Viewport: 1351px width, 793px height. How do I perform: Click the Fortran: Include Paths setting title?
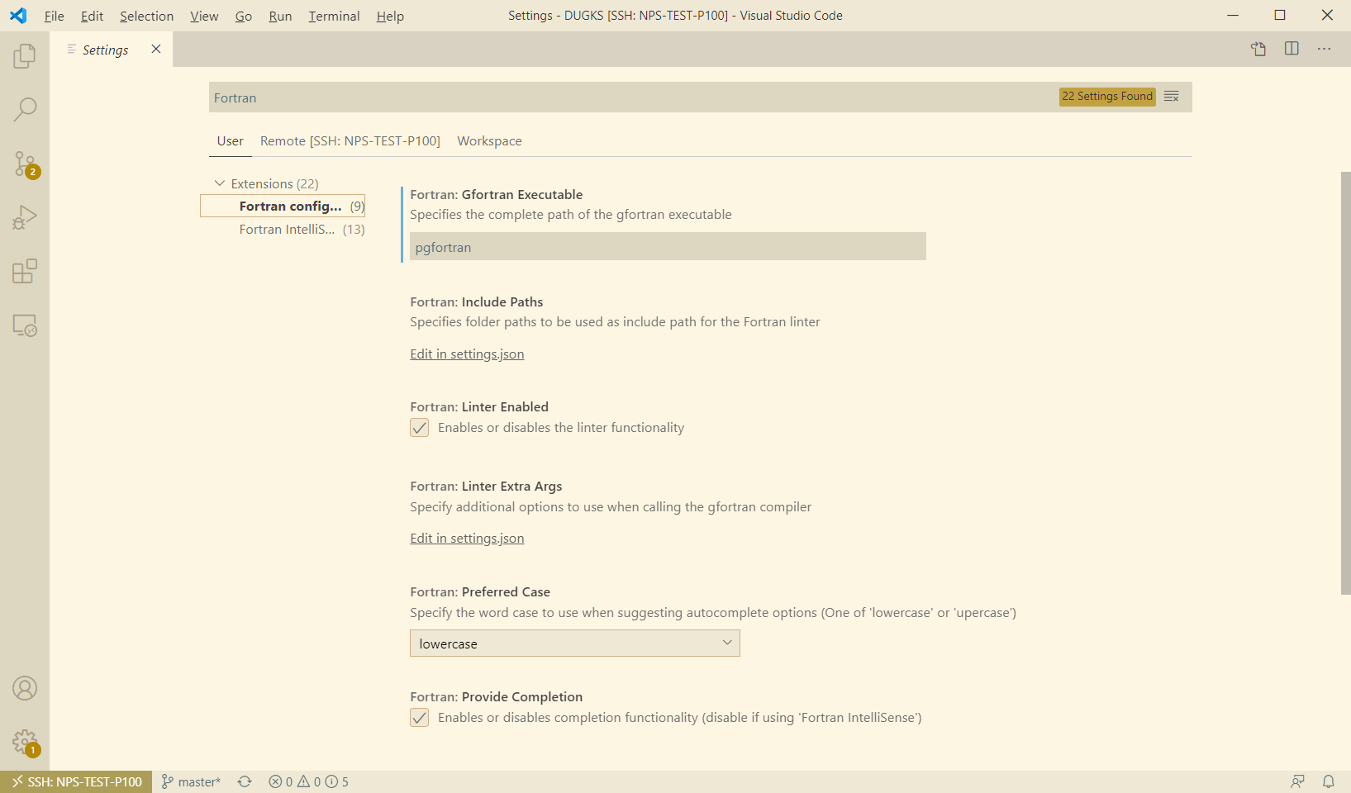[x=477, y=302]
